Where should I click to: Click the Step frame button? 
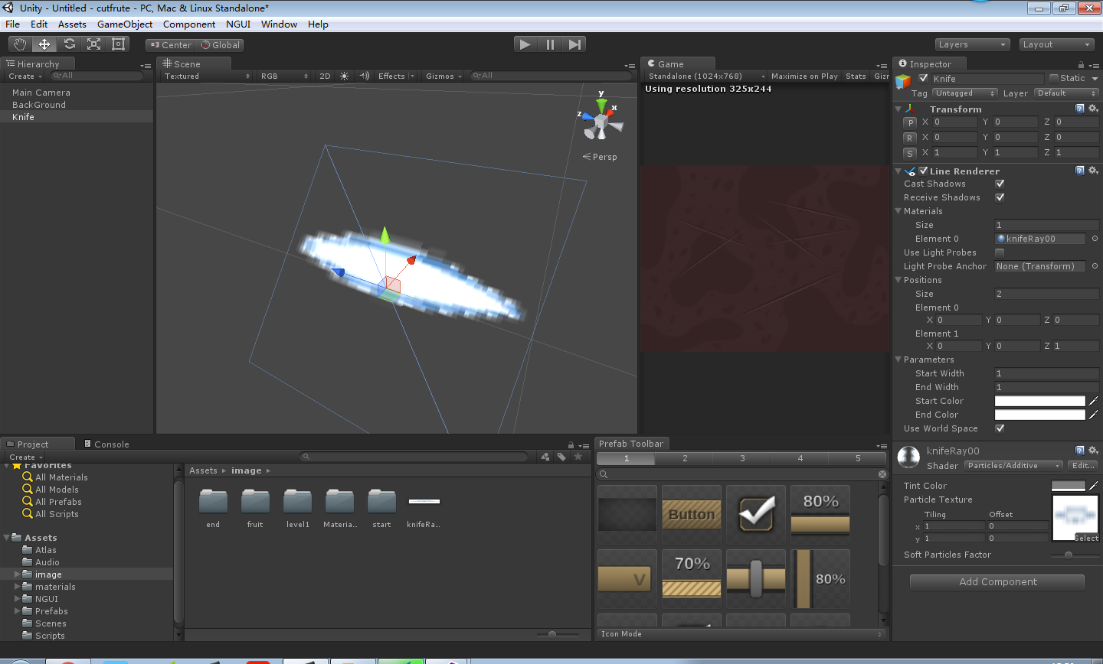point(574,44)
